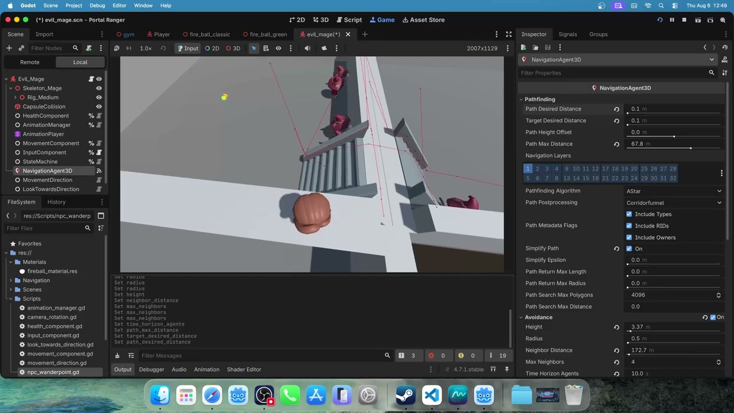Collapse the Avoidance section
Viewport: 734px width, 413px height.
click(x=521, y=317)
